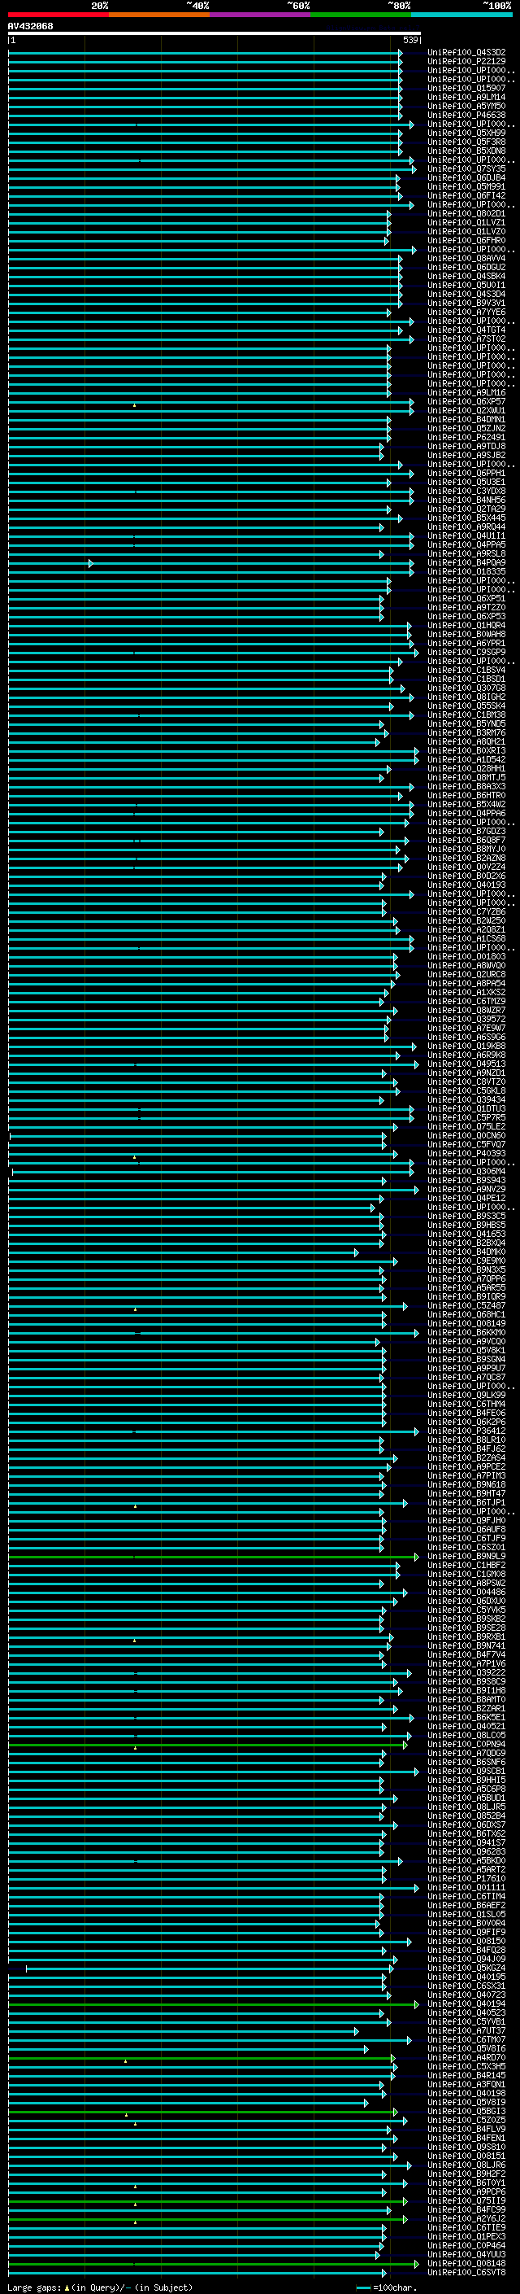Click hit label UniRef100_Q5XH99

pyautogui.click(x=466, y=133)
